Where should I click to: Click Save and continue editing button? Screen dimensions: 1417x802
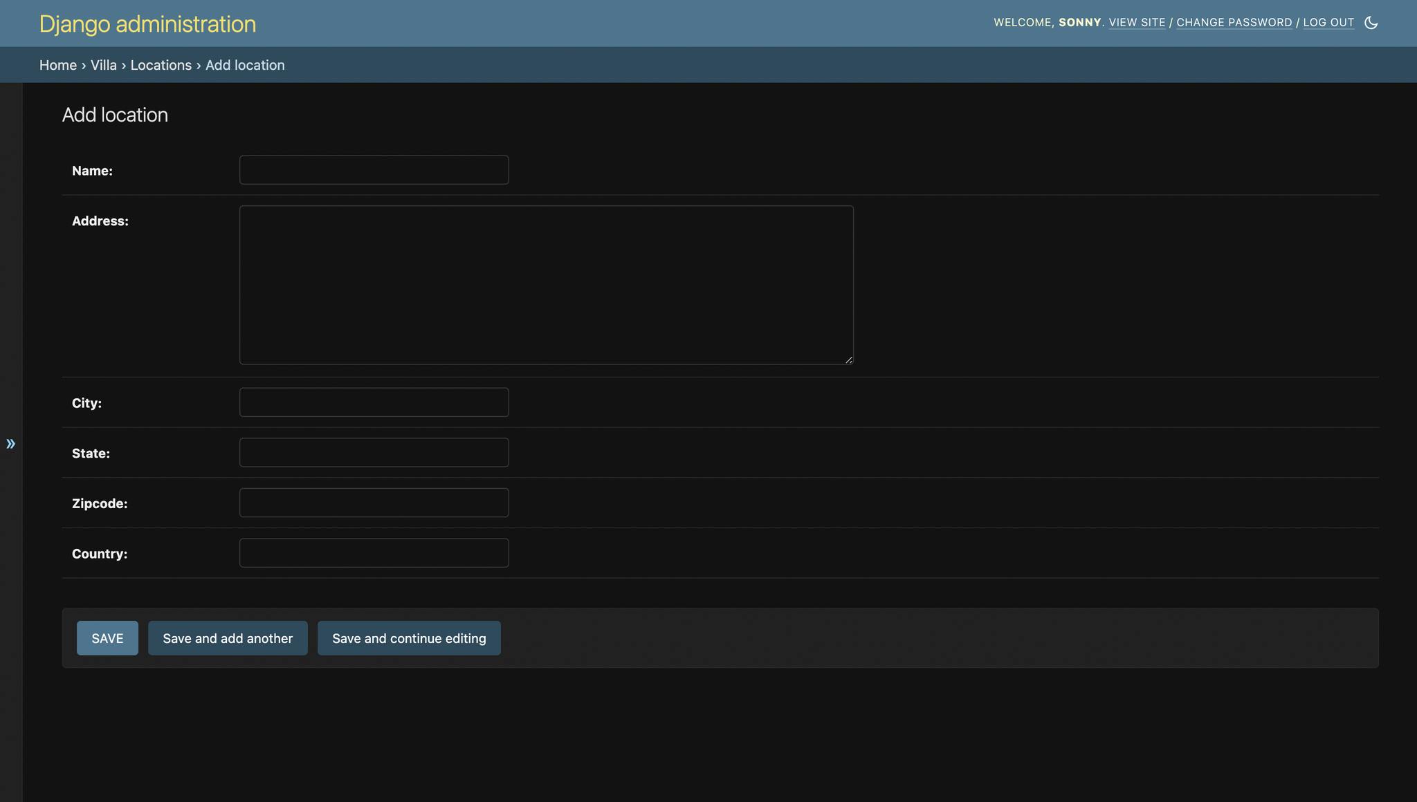click(x=409, y=638)
